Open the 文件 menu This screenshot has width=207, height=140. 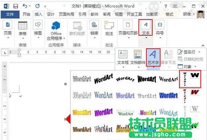tap(10, 14)
